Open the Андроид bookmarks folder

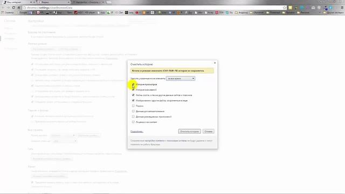pos(241,12)
